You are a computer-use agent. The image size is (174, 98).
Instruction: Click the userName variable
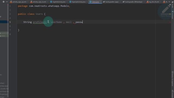56,22
